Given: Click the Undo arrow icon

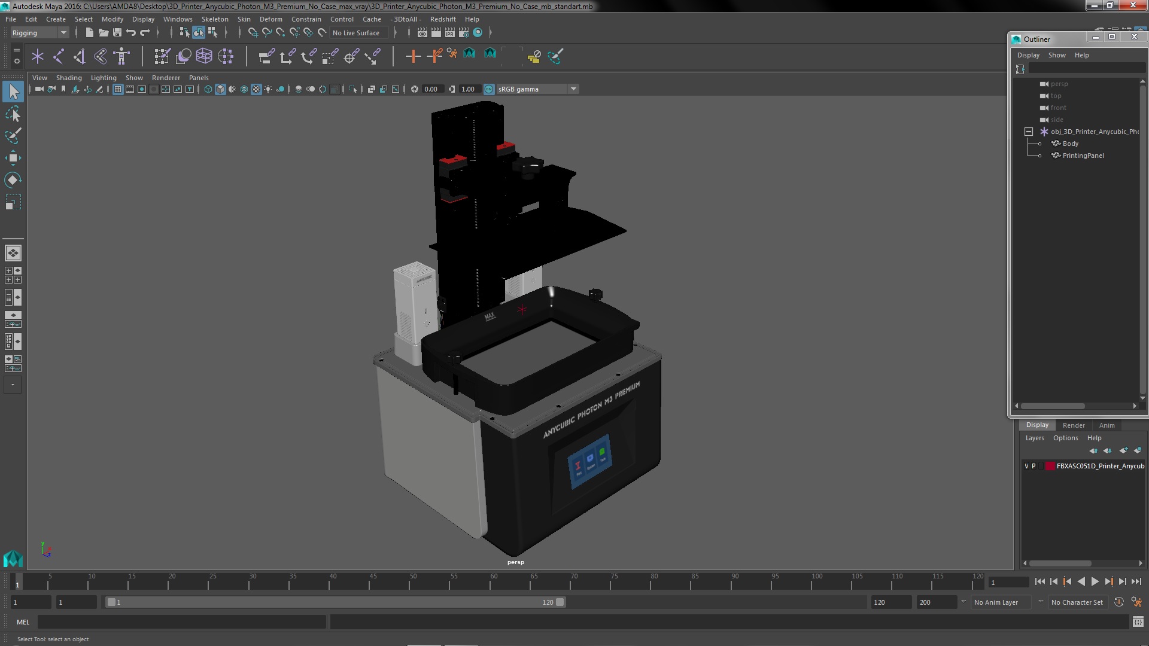Looking at the screenshot, I should coord(131,33).
